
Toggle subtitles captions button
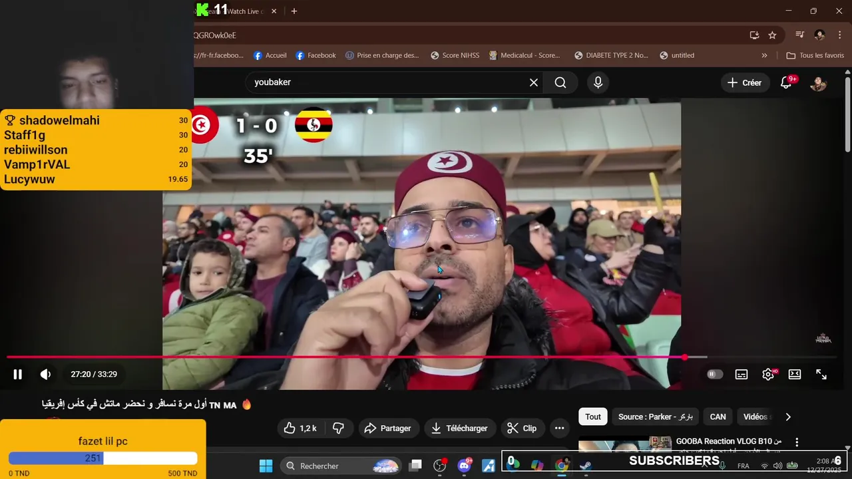coord(742,375)
